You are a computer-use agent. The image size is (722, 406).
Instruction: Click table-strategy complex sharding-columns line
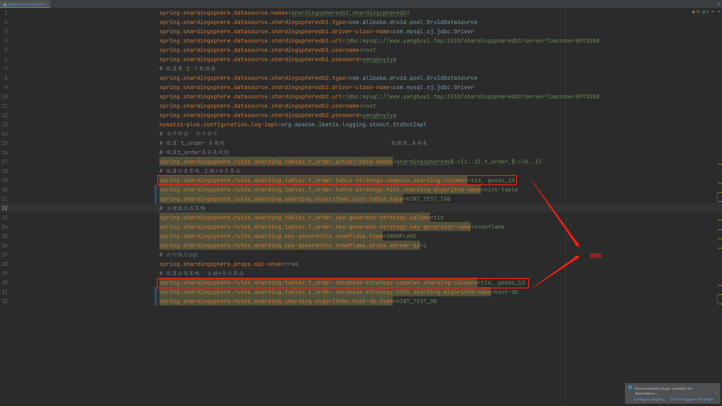tap(337, 180)
